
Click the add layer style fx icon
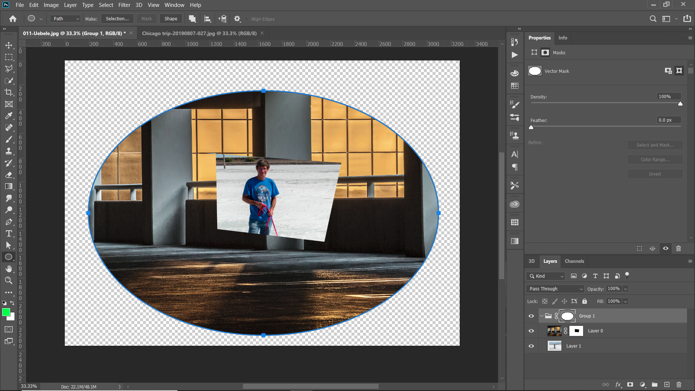(x=618, y=384)
